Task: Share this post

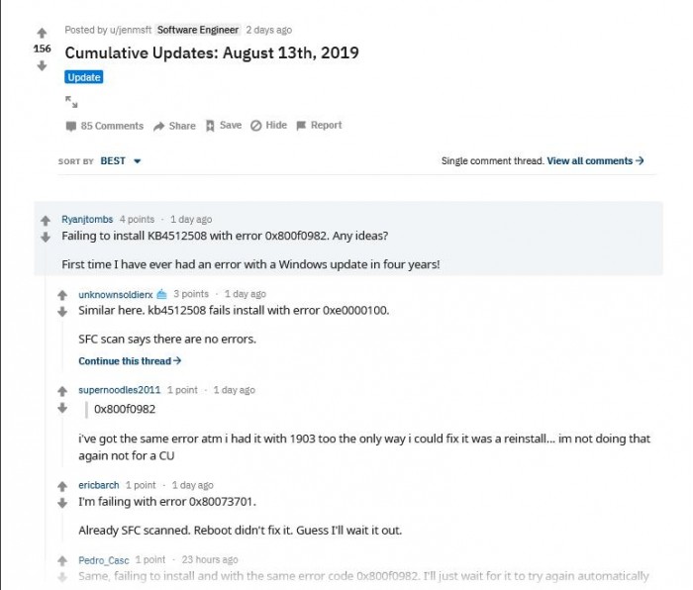Action: click(x=175, y=126)
